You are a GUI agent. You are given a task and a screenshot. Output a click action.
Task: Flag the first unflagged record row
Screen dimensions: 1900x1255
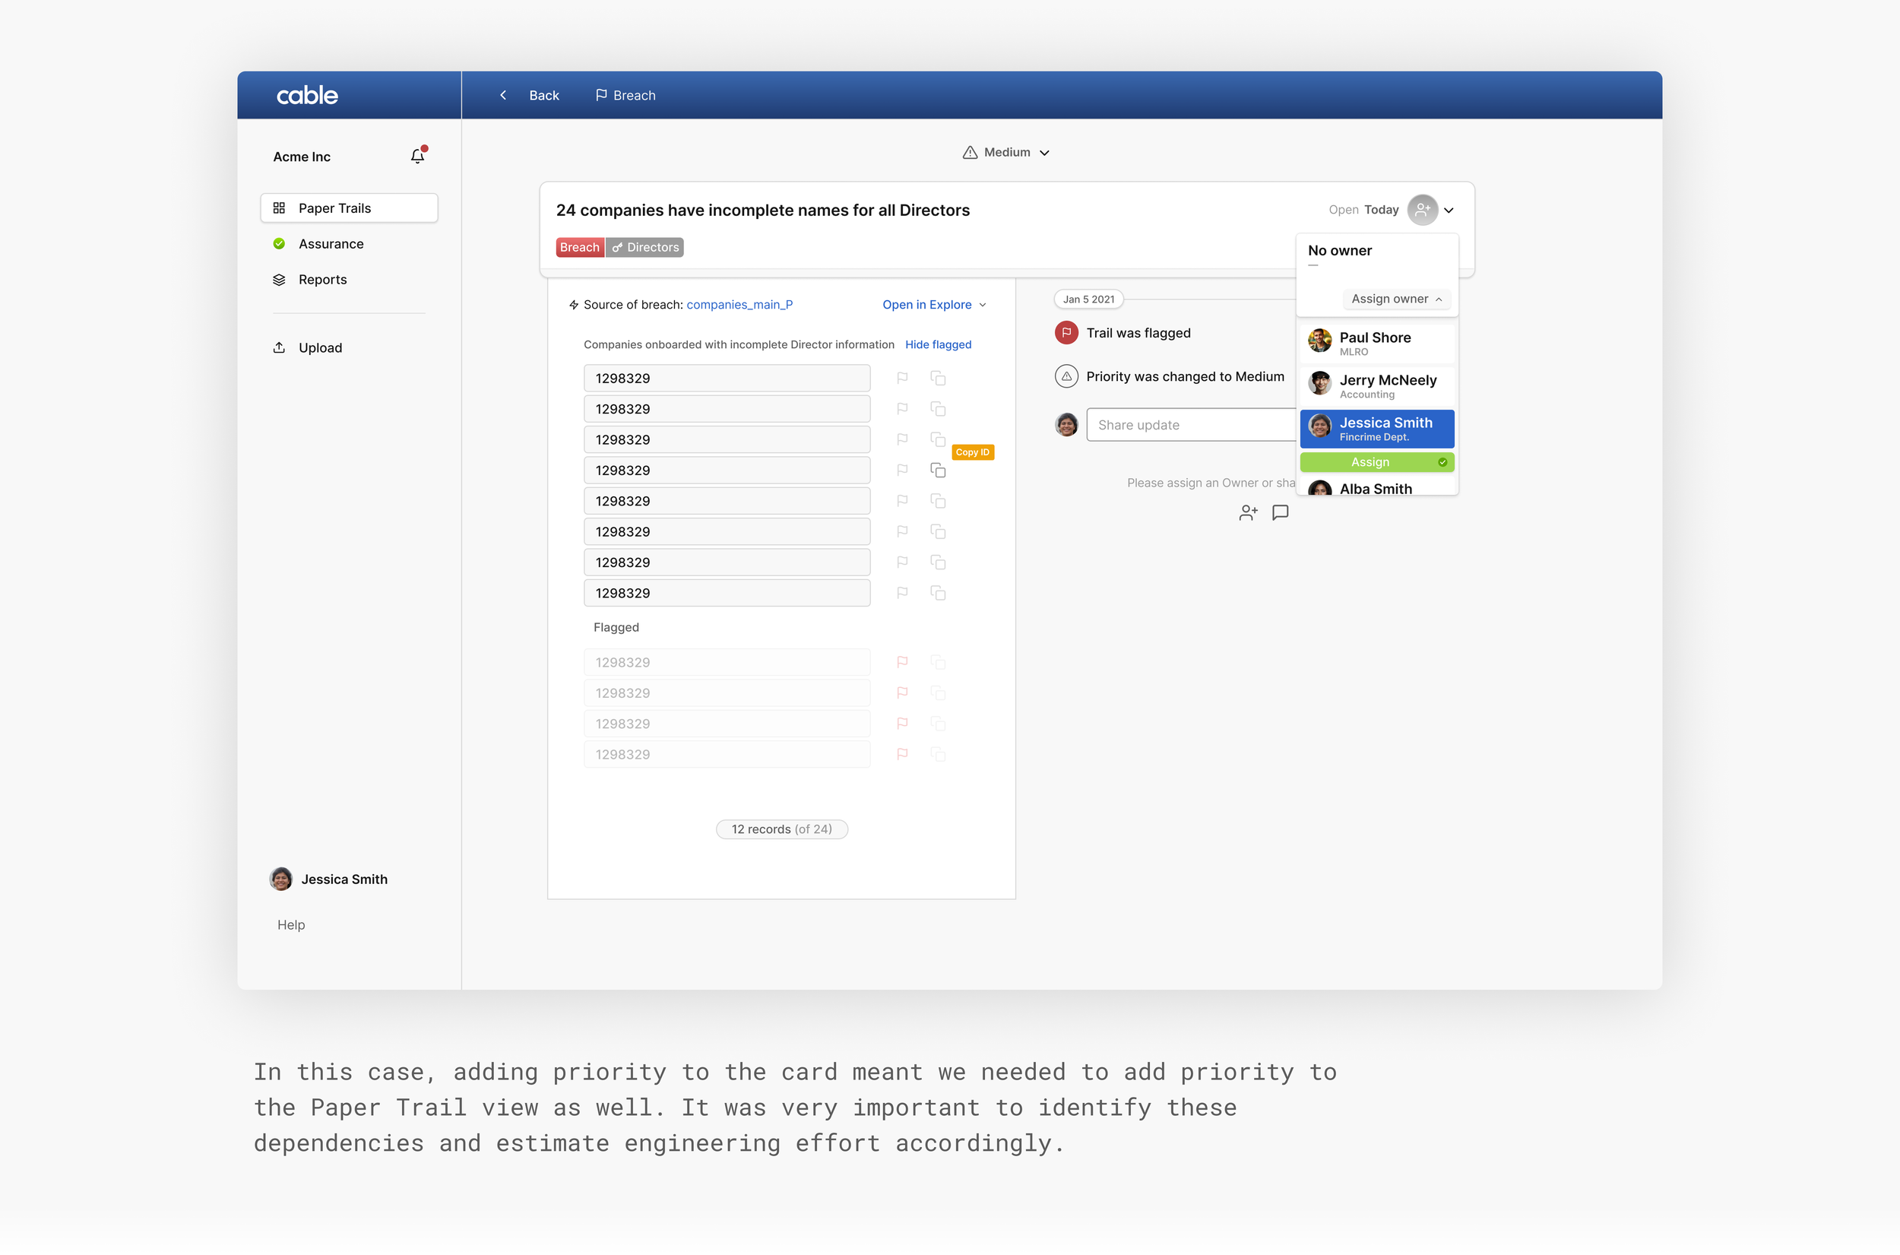point(902,379)
